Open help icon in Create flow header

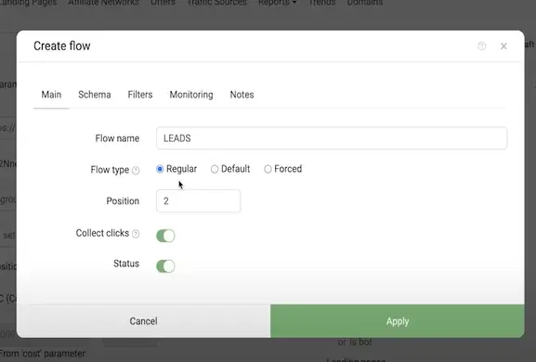coord(481,46)
